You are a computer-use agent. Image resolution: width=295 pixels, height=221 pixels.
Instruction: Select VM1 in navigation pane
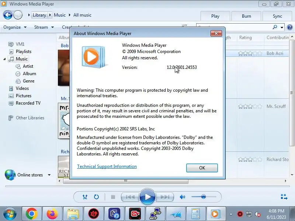click(x=16, y=44)
